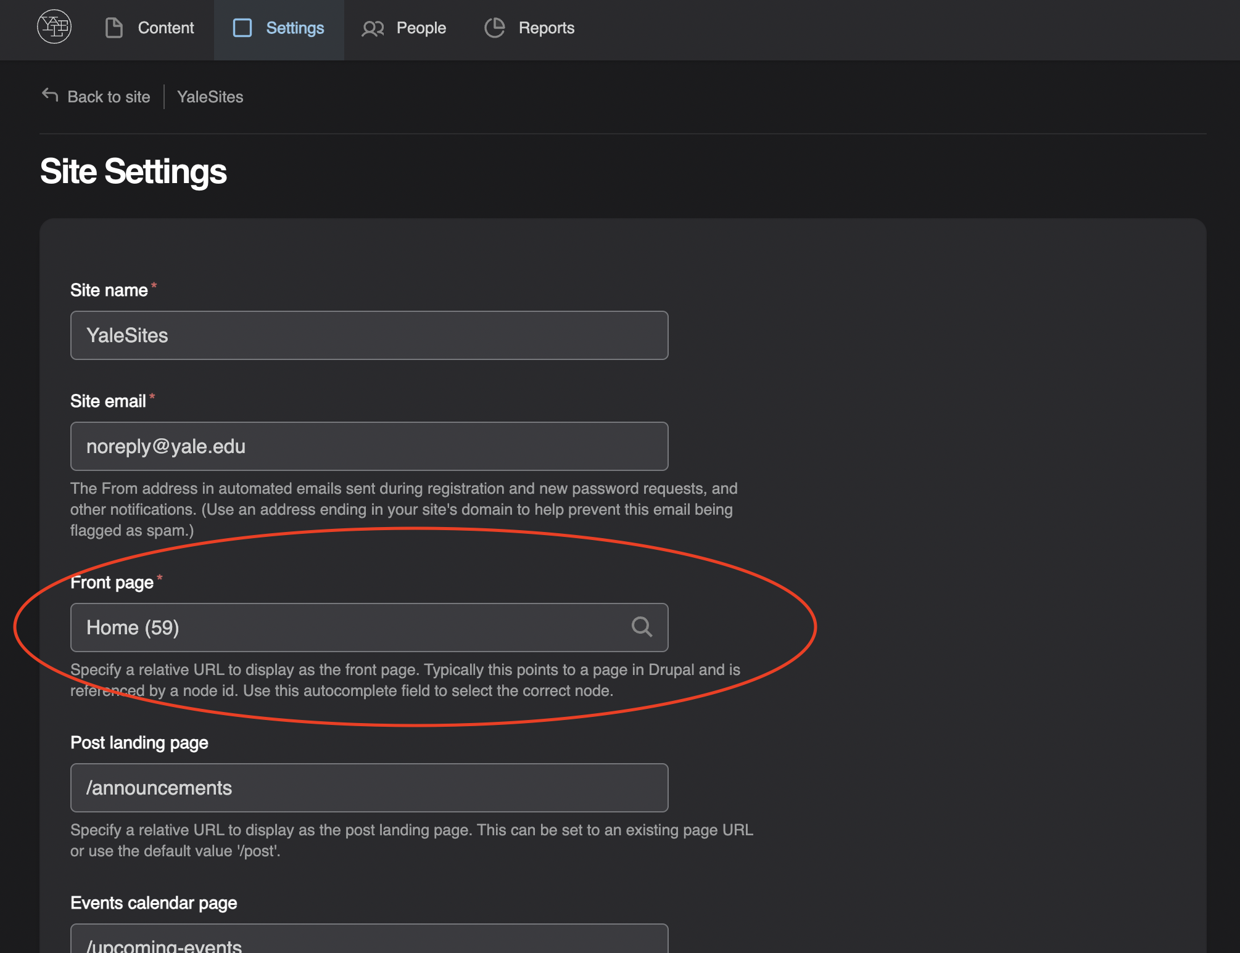Screen dimensions: 1240x953
Task: Open the Settings menu
Action: 279,28
